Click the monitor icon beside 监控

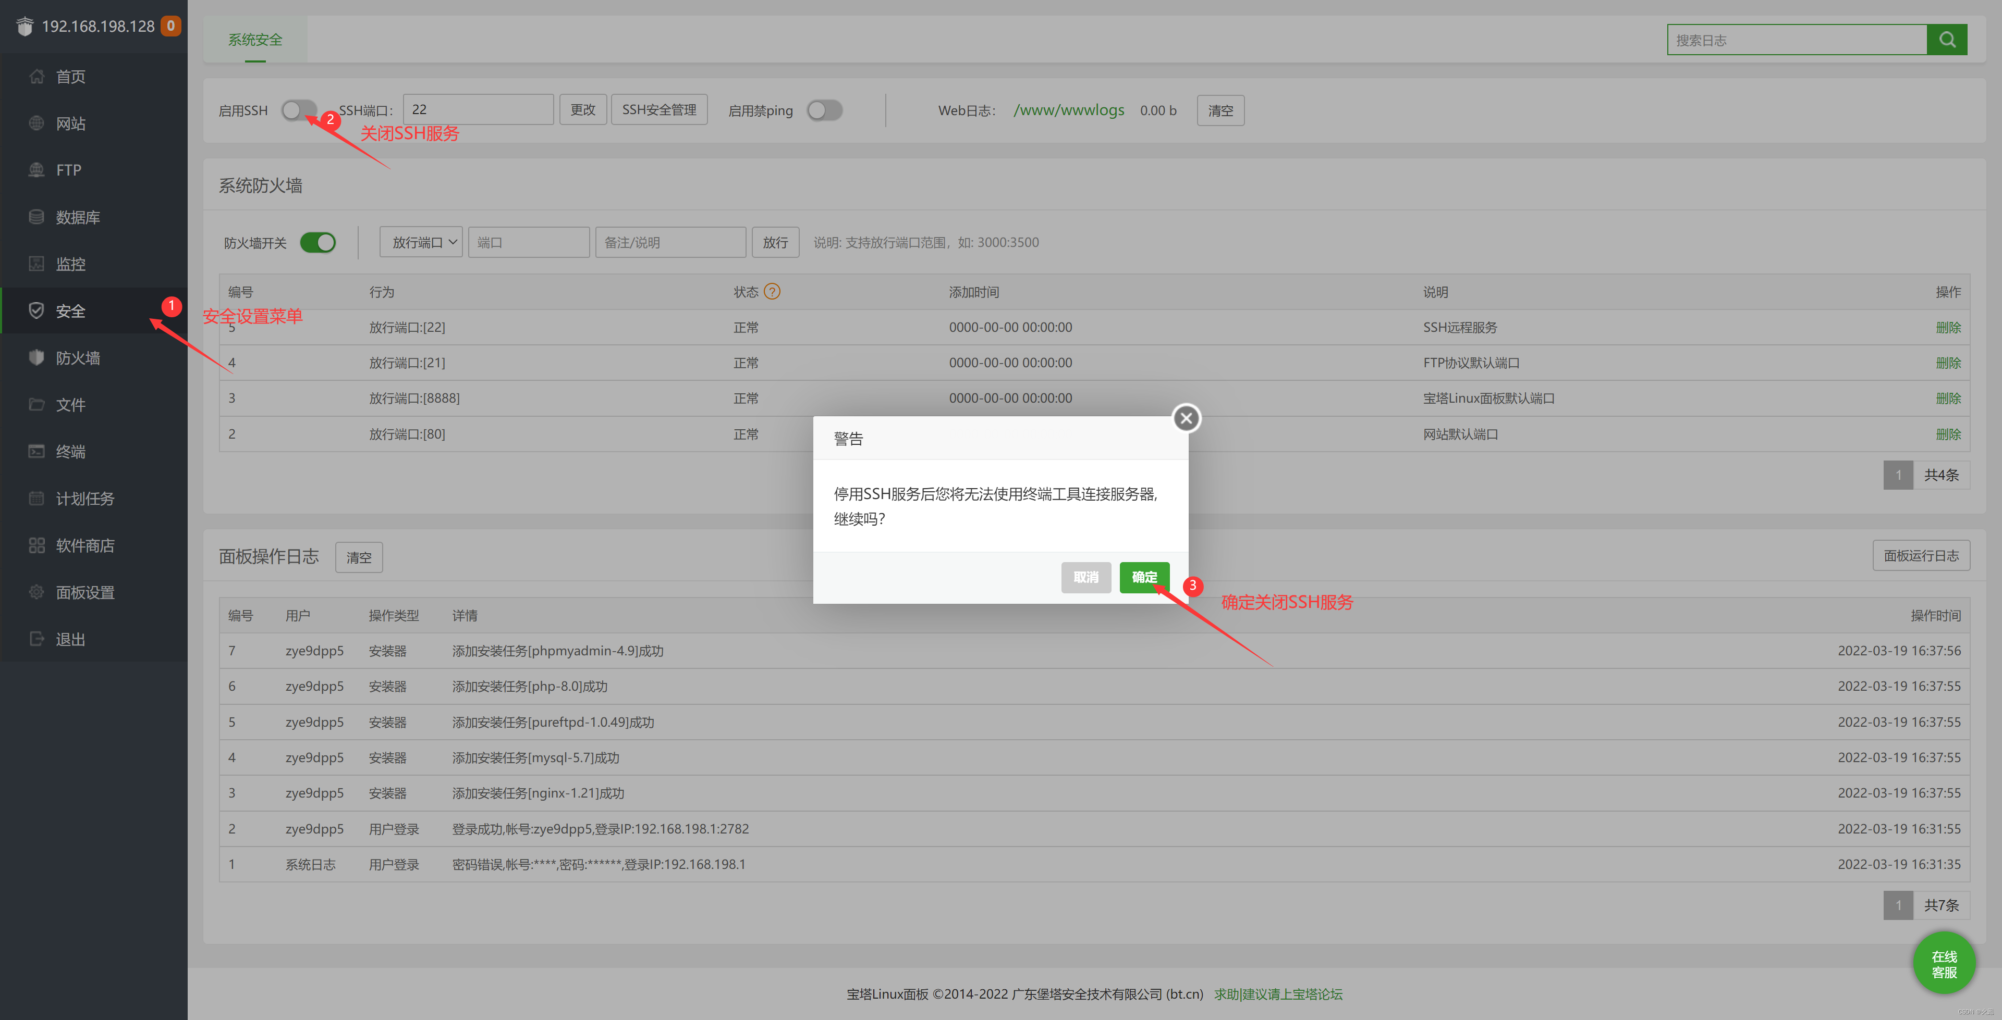[x=36, y=264]
